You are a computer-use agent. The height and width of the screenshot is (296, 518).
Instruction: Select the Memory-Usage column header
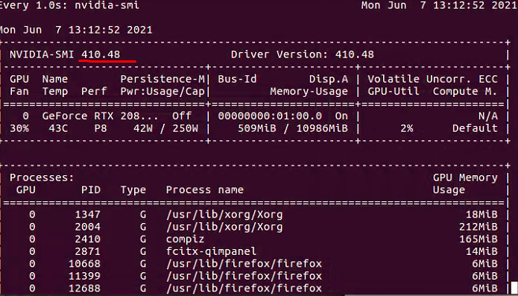(309, 92)
